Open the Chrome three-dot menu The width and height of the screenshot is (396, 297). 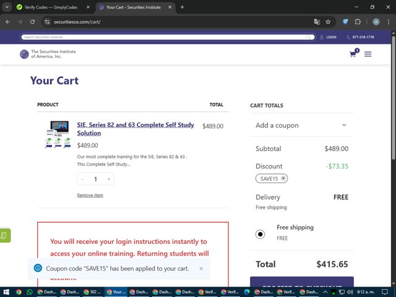coord(389,22)
